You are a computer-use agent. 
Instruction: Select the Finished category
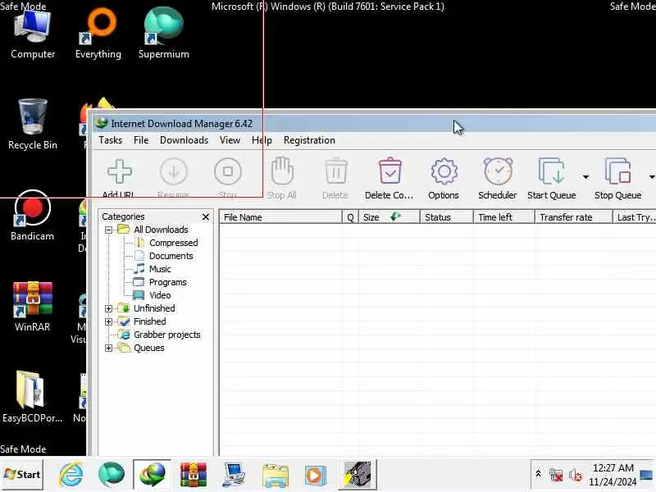[150, 321]
